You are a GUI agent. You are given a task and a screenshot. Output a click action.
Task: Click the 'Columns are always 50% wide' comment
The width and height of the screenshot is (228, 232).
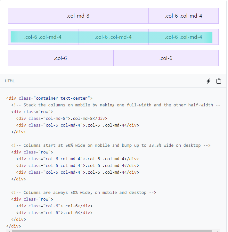point(84,193)
